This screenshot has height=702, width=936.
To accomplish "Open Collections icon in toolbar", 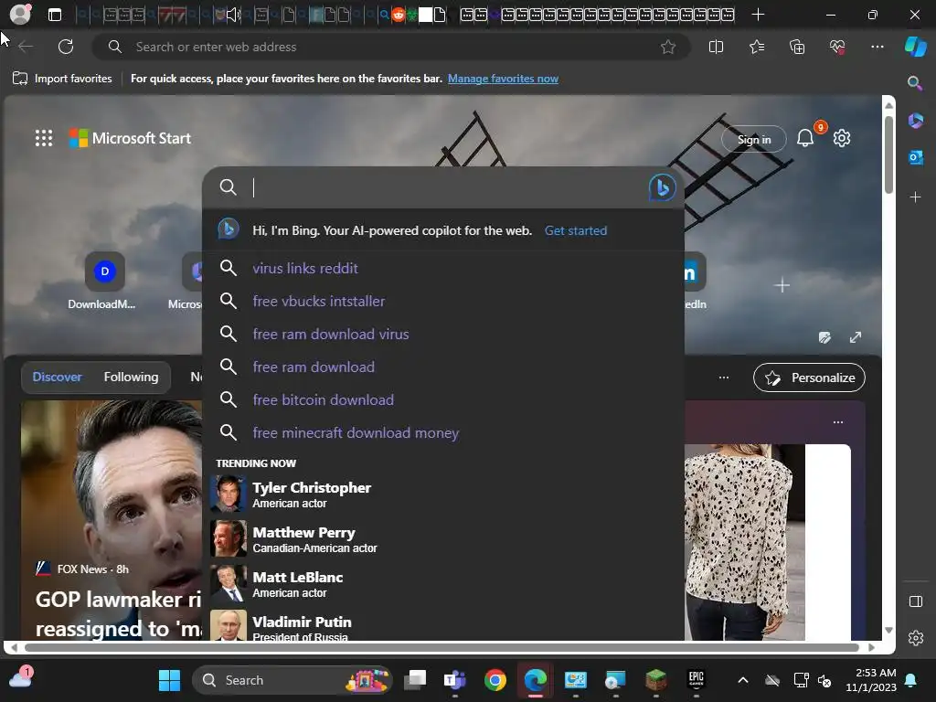I will click(797, 47).
